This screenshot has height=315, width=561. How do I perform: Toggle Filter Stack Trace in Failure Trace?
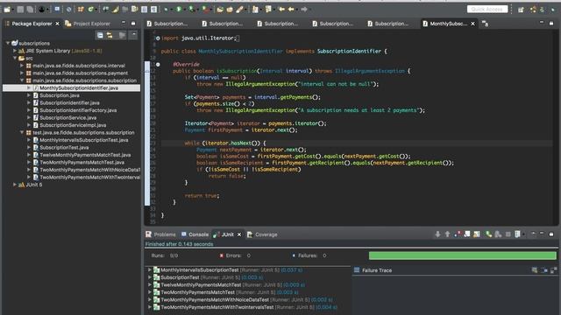544,270
